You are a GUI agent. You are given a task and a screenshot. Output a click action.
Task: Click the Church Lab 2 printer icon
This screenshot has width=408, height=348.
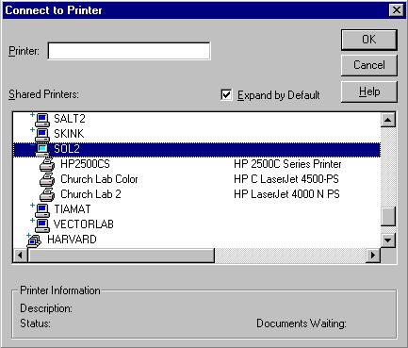47,195
